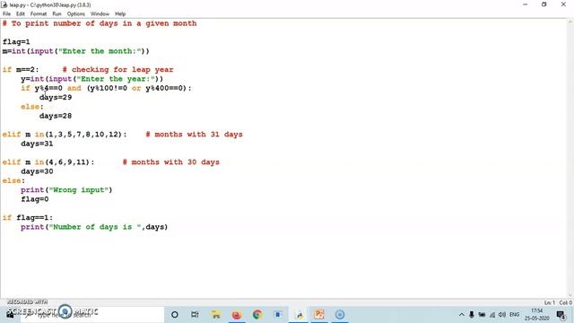
Task: Click the round blue app icon on taskbar
Action: [x=340, y=315]
